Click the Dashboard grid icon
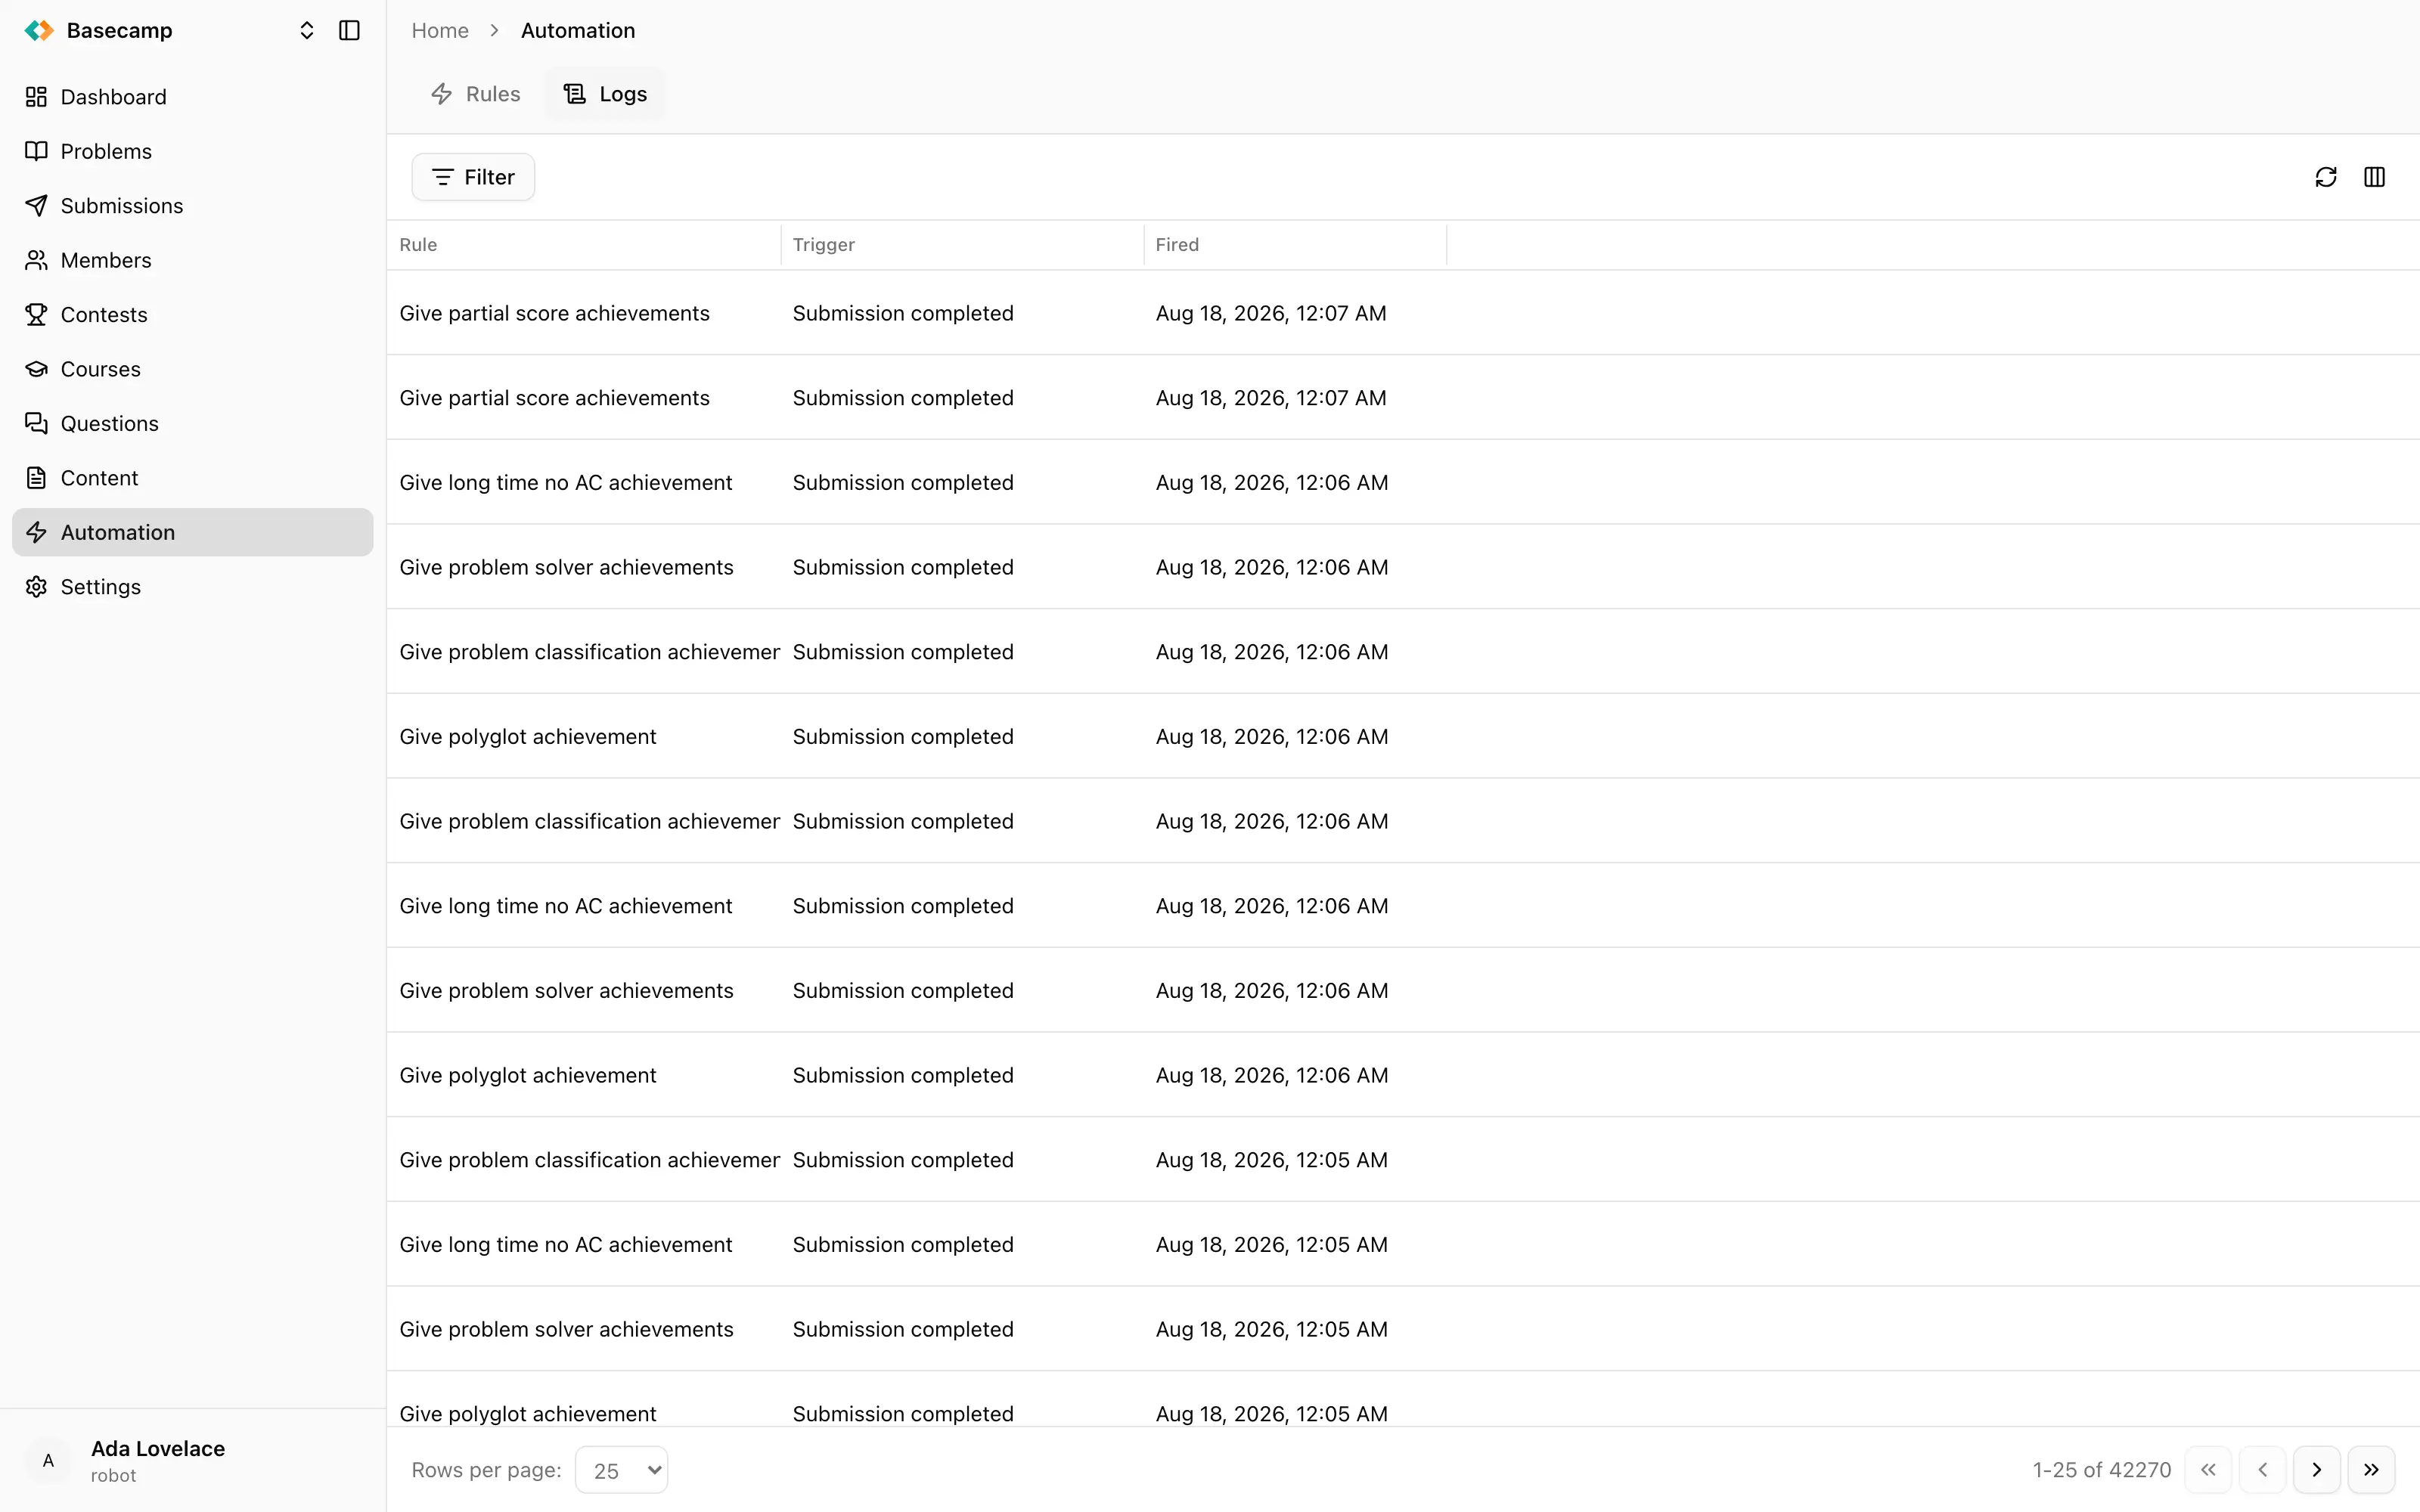Screen dimensions: 2420x1512 36,97
